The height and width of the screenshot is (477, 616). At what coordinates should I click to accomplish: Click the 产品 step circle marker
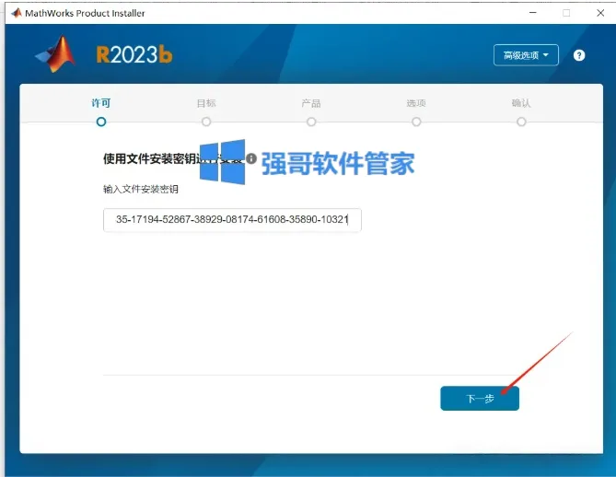(311, 122)
